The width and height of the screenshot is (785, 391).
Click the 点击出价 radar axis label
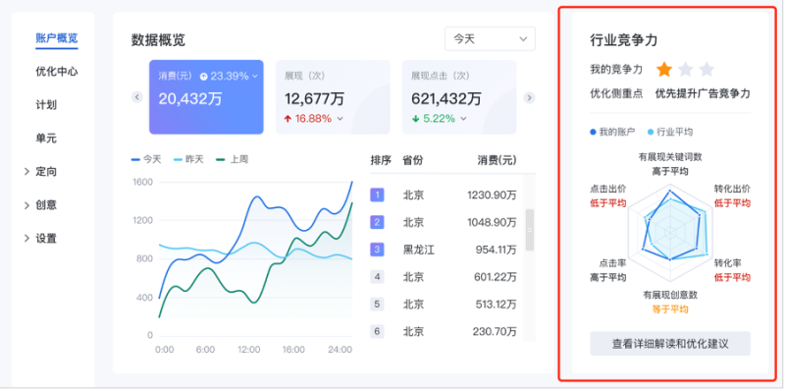coord(608,189)
